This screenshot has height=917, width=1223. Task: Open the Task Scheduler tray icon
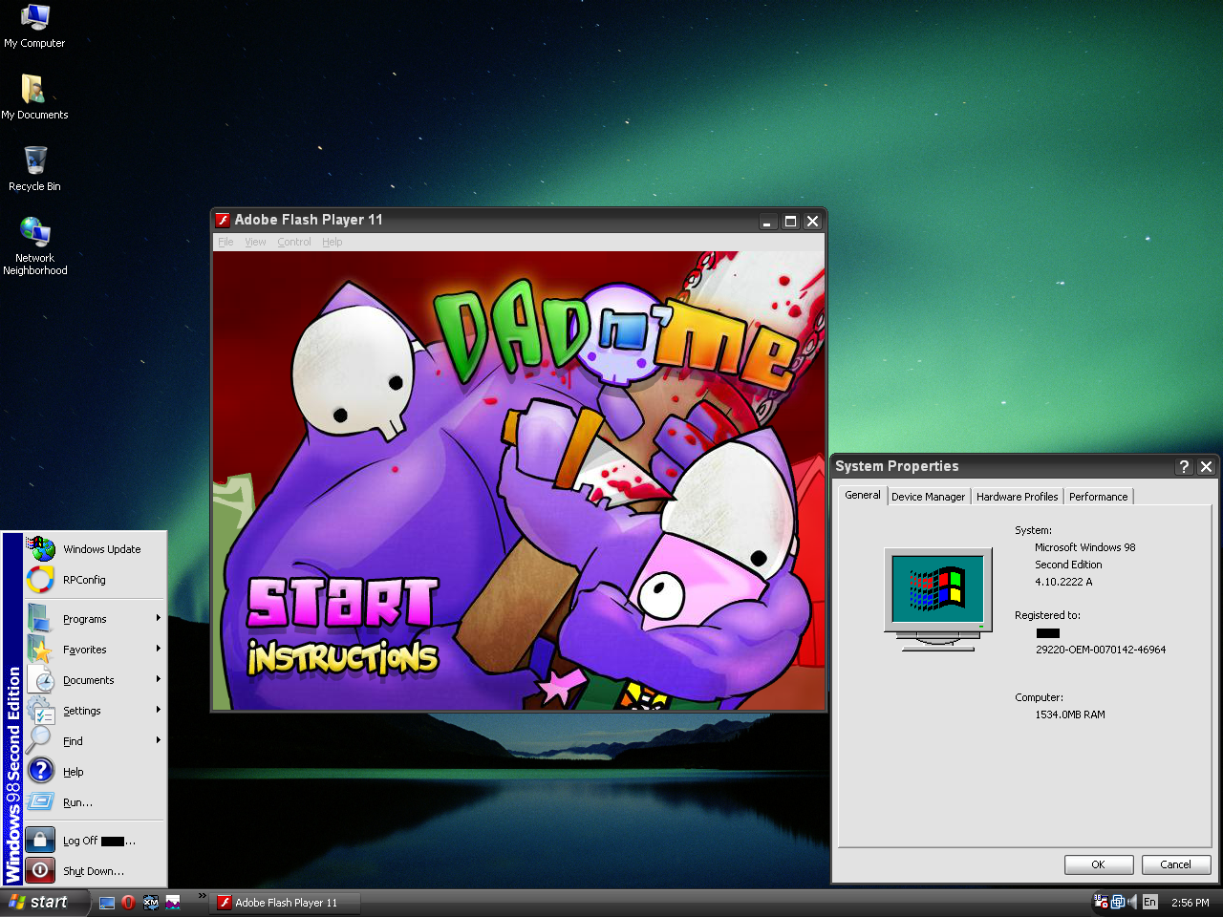[x=1101, y=902]
